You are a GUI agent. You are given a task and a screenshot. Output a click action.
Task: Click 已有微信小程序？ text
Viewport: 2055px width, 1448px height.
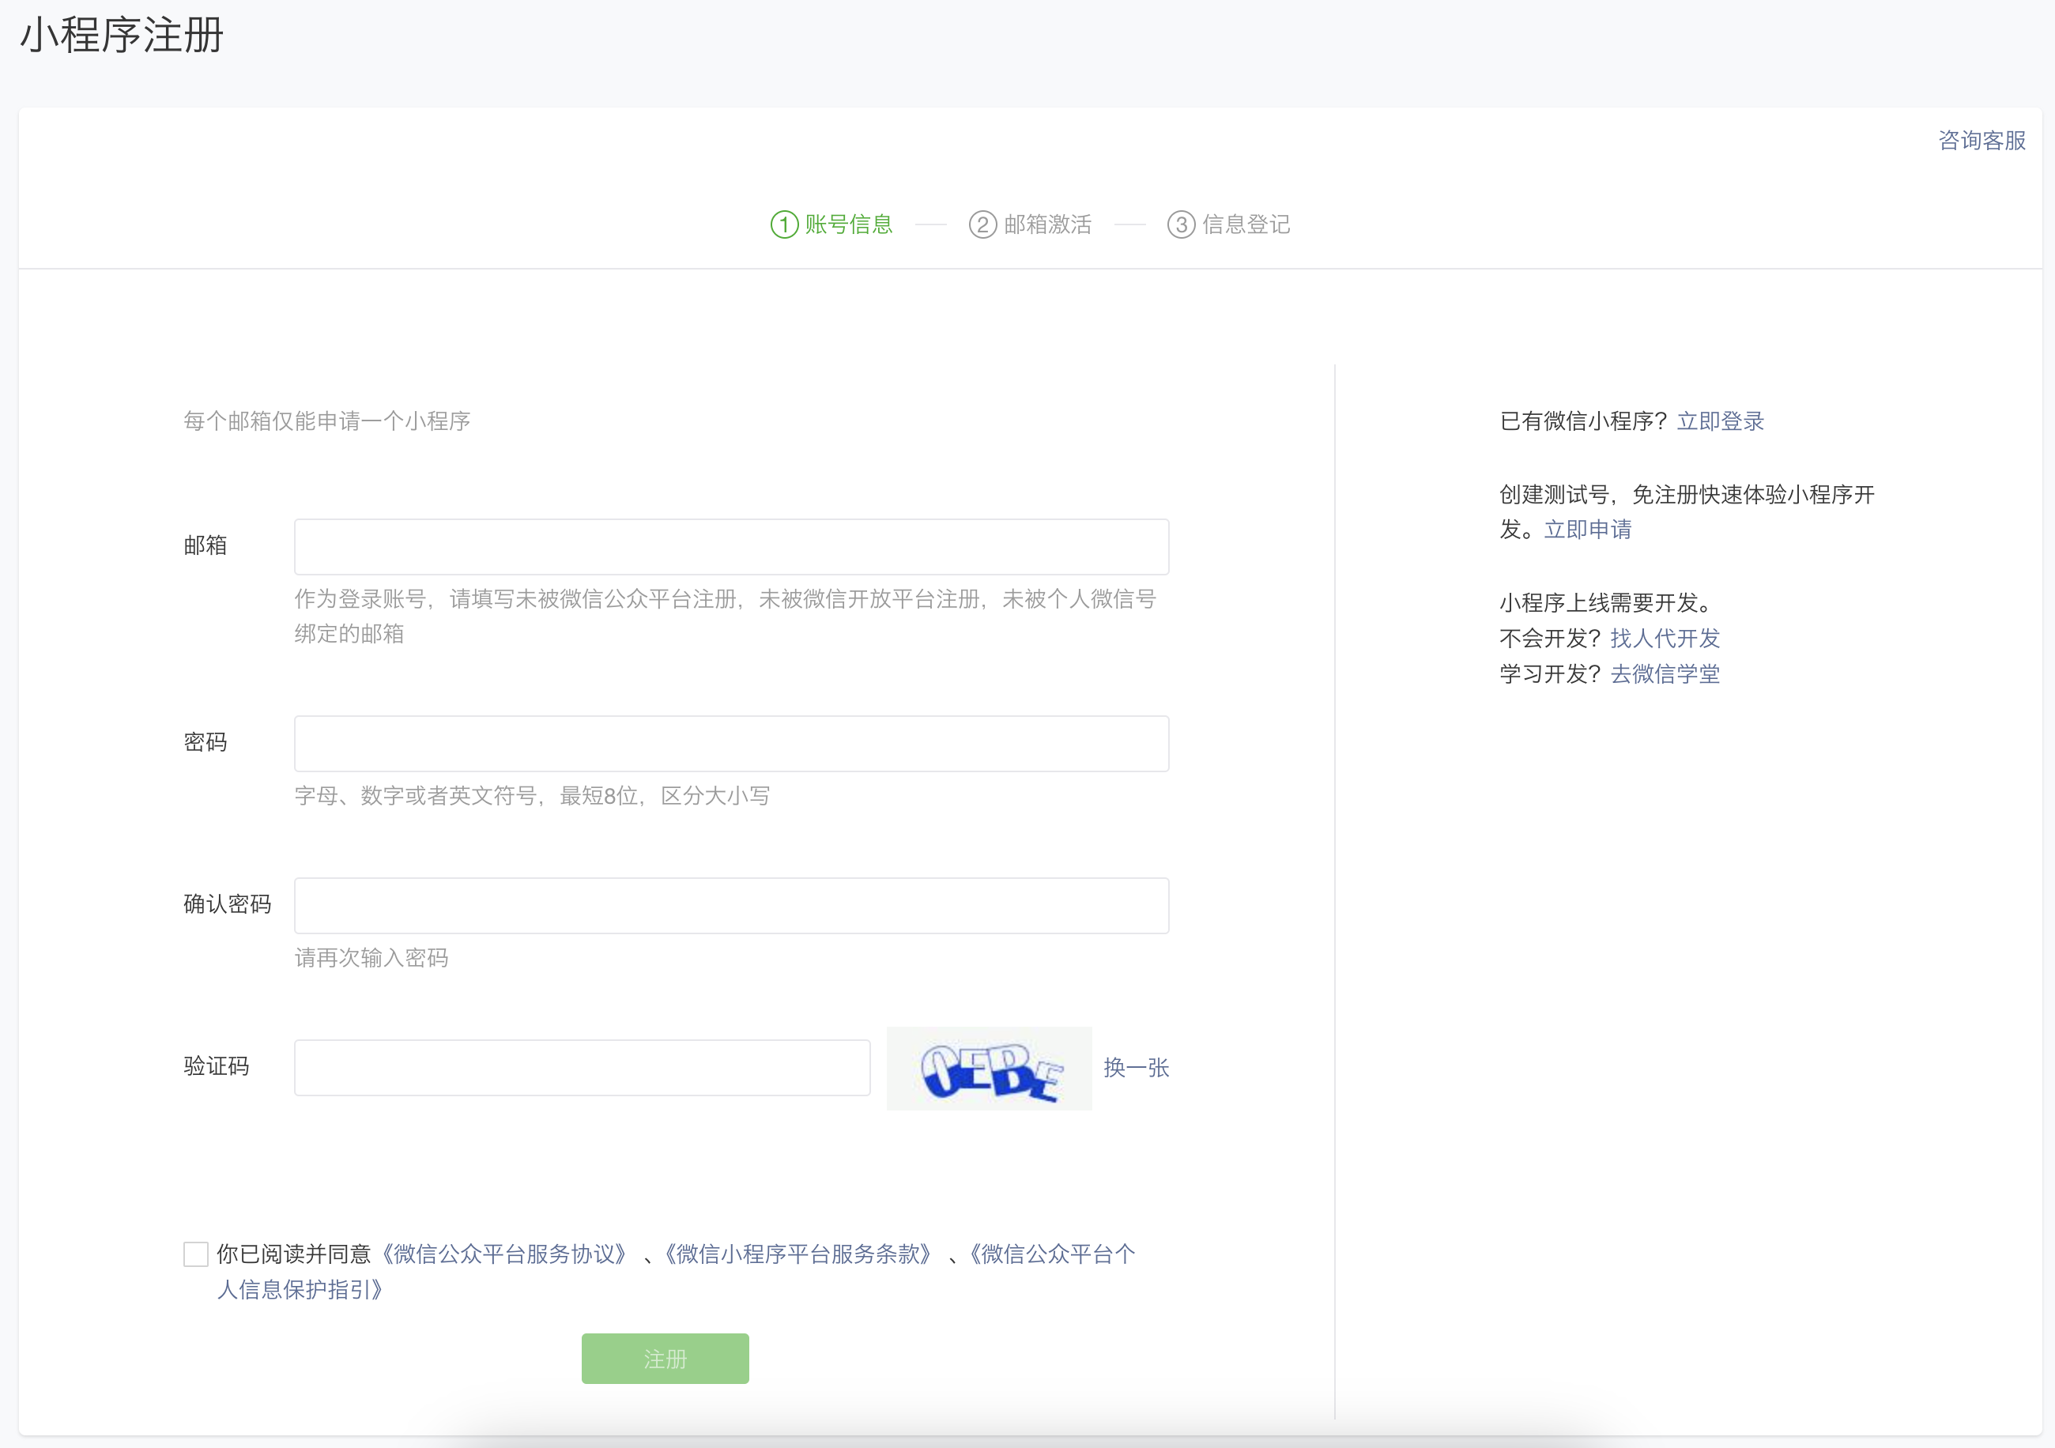1584,420
